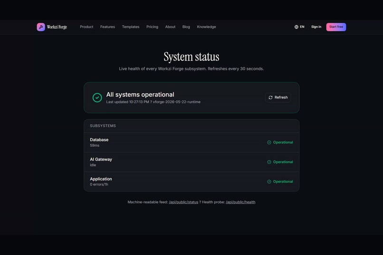
Task: Click the System status page heading
Action: pyautogui.click(x=191, y=57)
